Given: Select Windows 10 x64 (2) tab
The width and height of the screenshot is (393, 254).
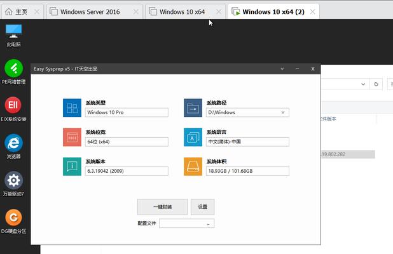Looking at the screenshot, I should (x=273, y=11).
